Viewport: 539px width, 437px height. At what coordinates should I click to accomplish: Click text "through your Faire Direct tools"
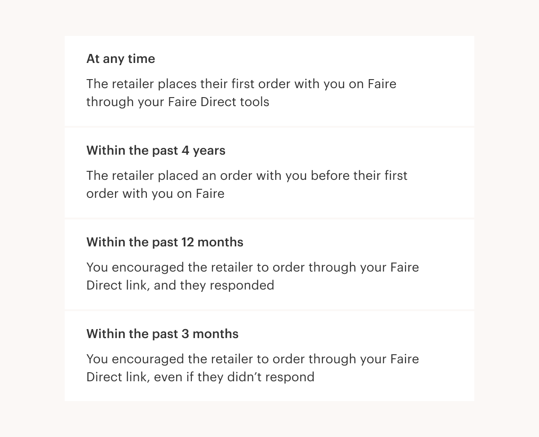pos(178,102)
